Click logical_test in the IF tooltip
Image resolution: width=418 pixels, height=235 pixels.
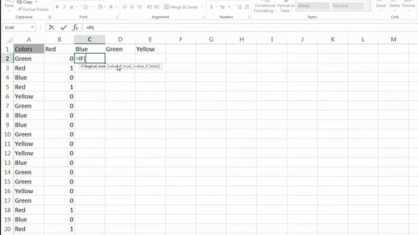[x=95, y=67]
